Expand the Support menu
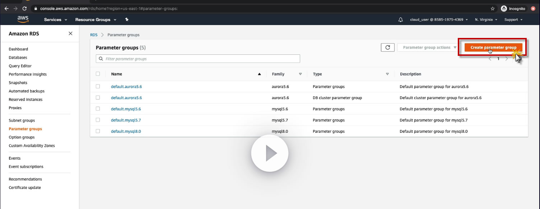Screen dimensions: 540x209 [513, 20]
